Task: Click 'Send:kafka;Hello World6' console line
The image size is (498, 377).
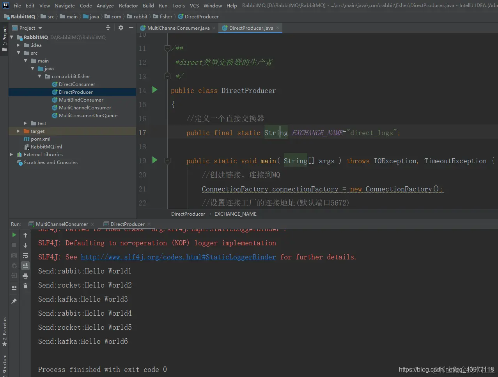Action: [x=83, y=341]
